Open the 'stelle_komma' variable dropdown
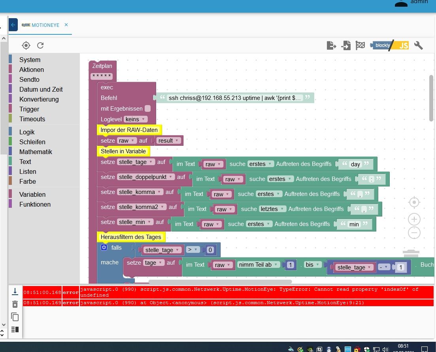This screenshot has height=352, width=436. (140, 192)
